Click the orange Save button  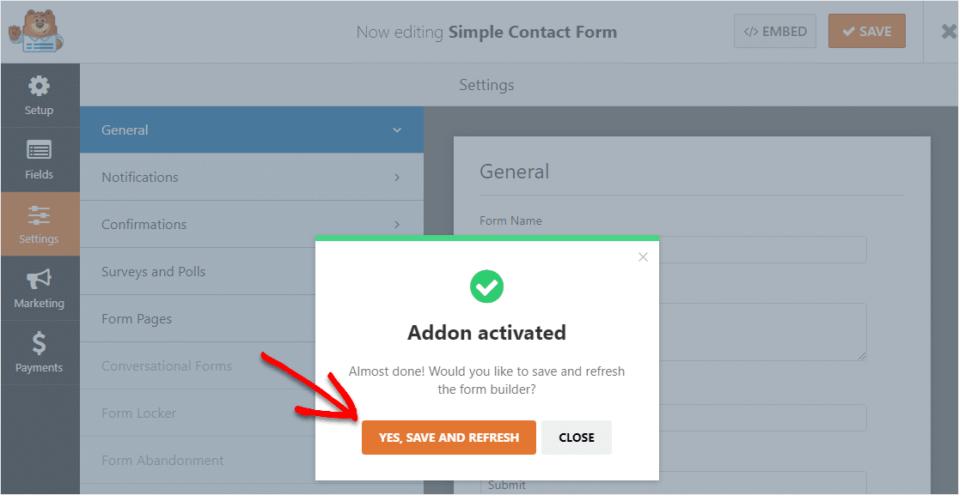(867, 32)
